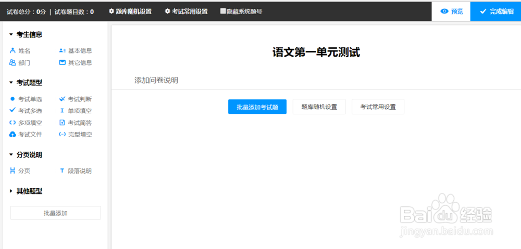Add a 单项填空 question
This screenshot has width=521, height=249.
76,111
